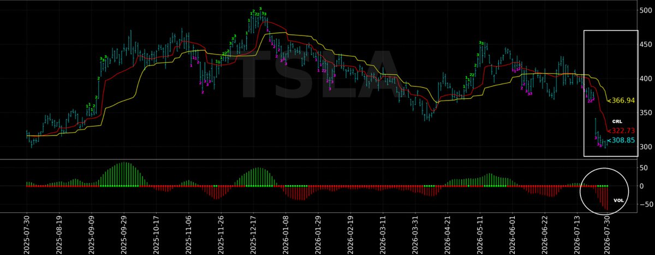Select the 2025-09-09 date label
The image size is (655, 255).
pyautogui.click(x=92, y=234)
